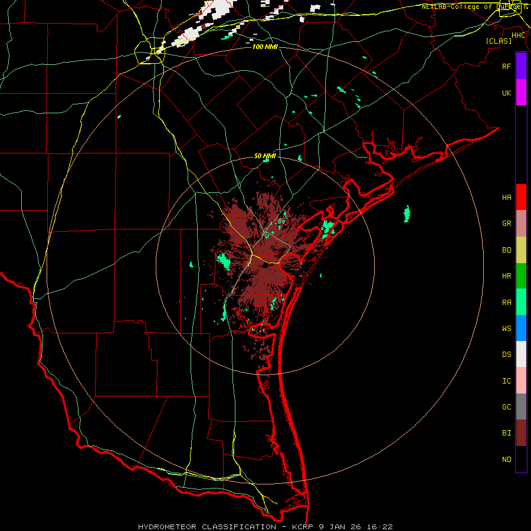
Task: Click the Hydrometeor Classification KCRP title caption
Action: pos(265,527)
